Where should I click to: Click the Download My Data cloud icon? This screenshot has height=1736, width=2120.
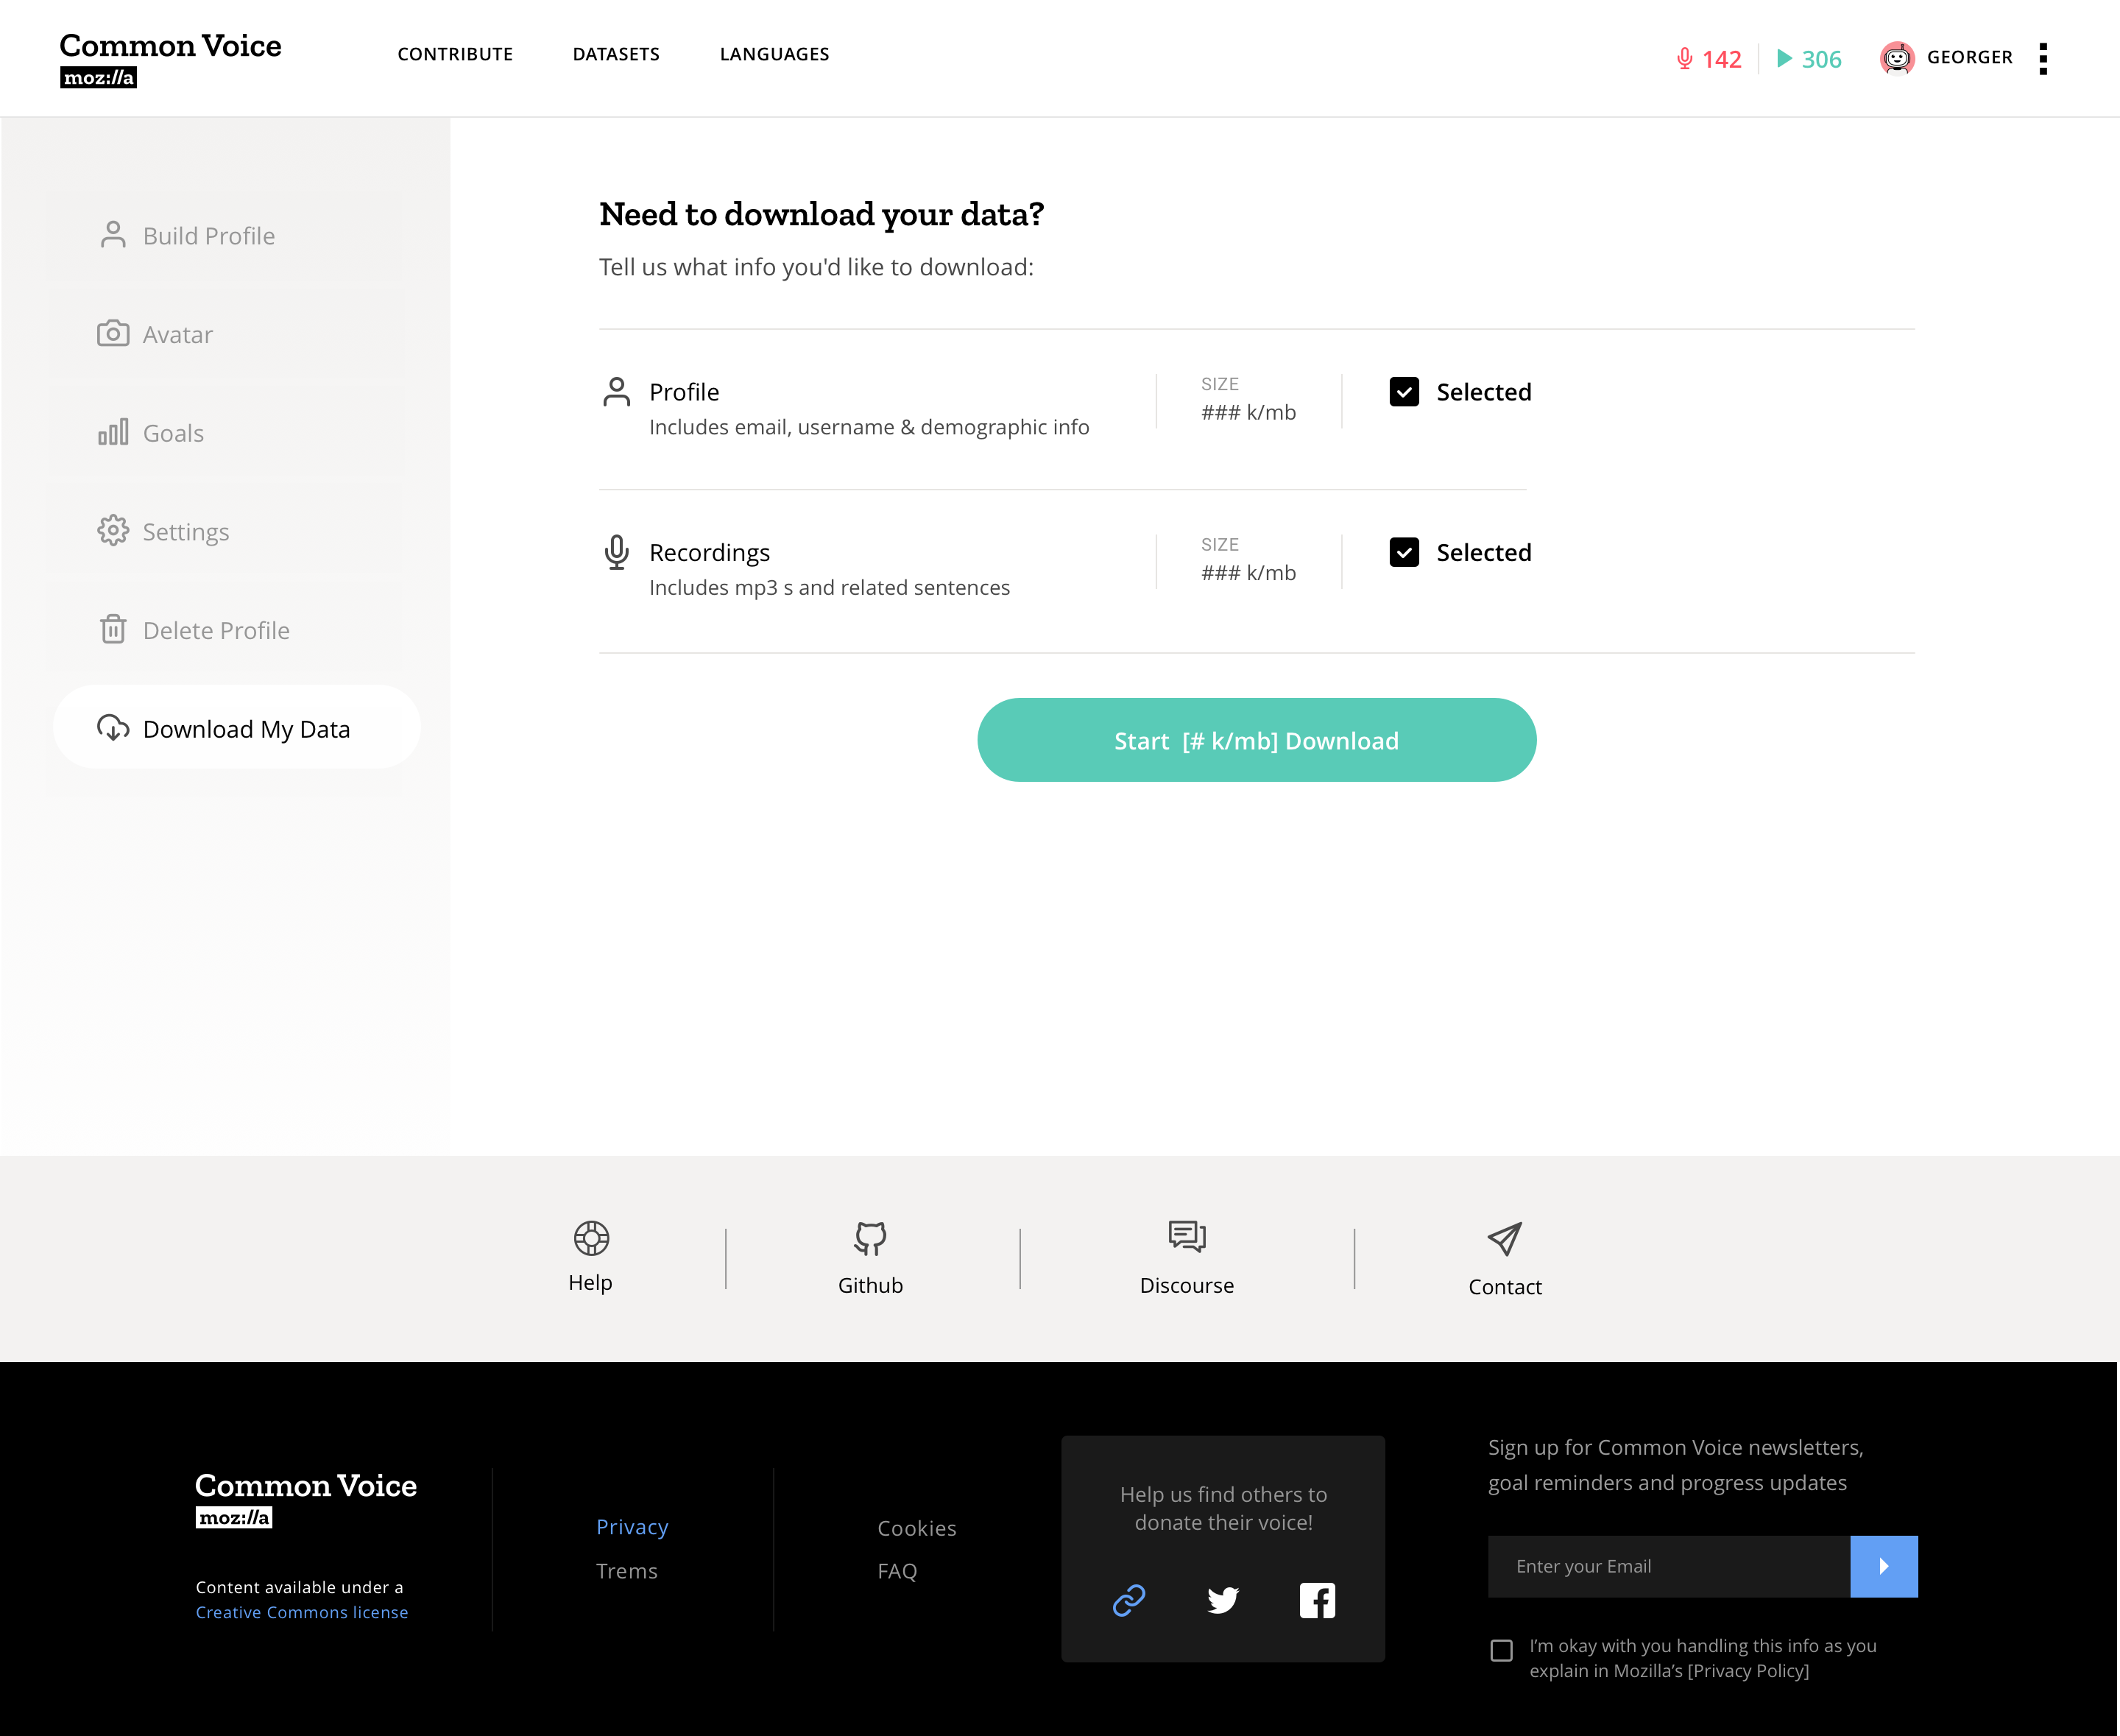113,729
